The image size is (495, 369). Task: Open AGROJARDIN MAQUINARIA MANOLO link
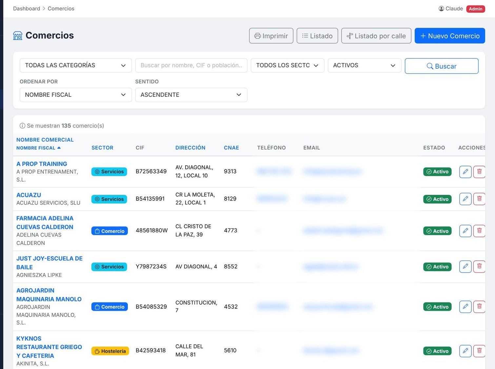[x=49, y=295]
